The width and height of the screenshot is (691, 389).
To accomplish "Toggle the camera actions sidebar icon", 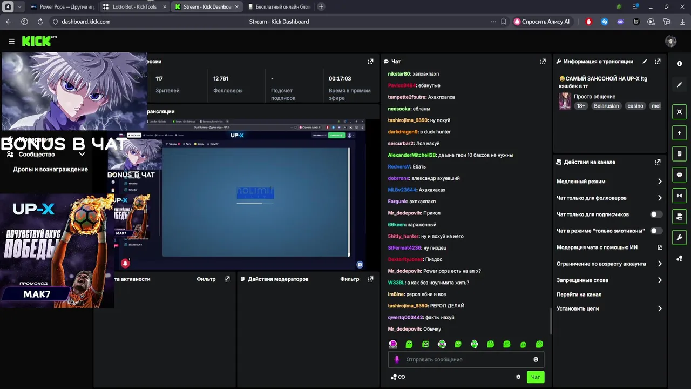I will tap(679, 217).
